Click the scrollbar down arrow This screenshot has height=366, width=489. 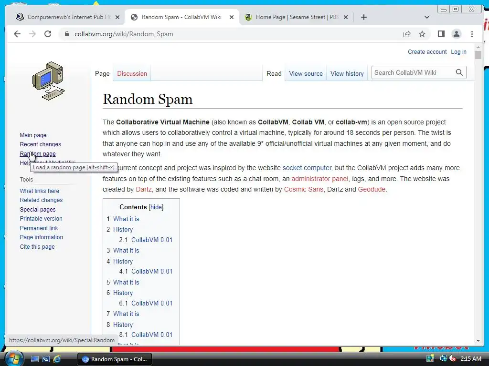[478, 341]
